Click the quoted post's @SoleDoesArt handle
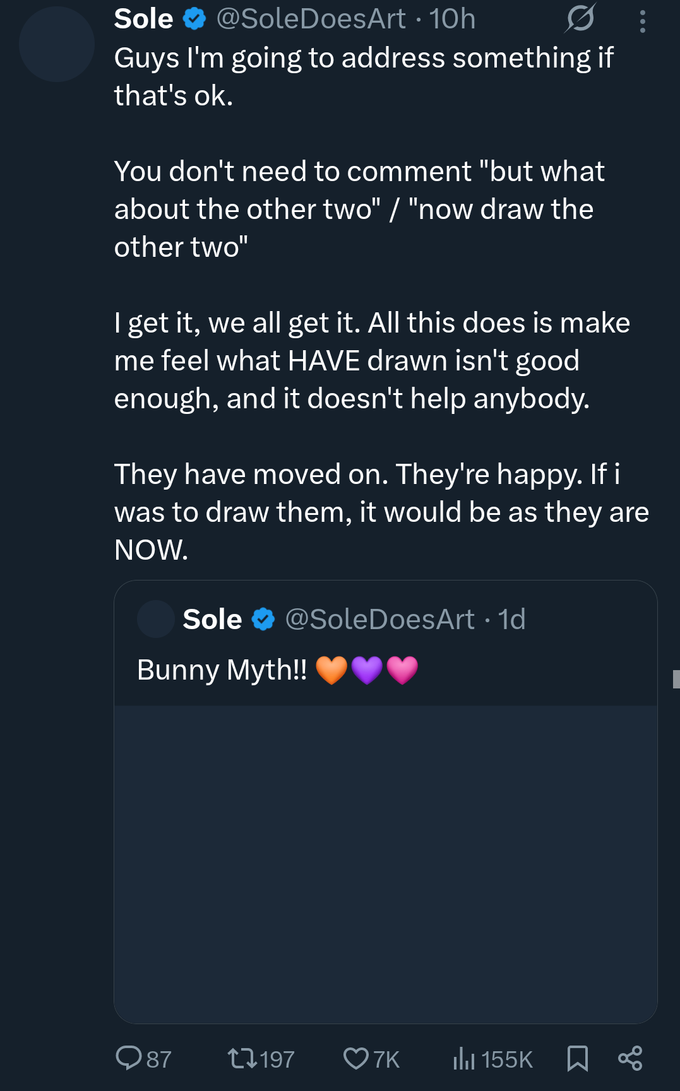 click(x=379, y=620)
